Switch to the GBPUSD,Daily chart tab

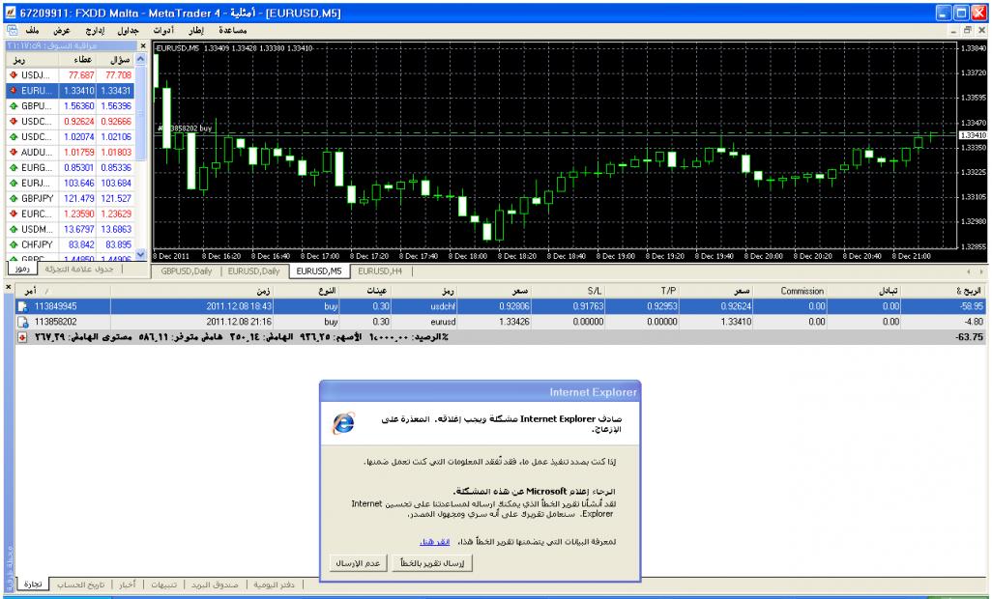coord(188,271)
